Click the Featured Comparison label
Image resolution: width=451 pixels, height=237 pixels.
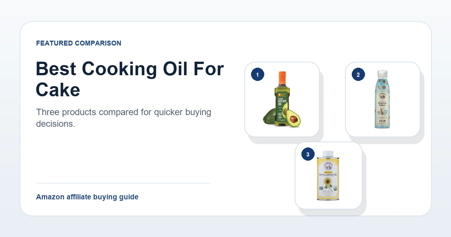tap(79, 43)
